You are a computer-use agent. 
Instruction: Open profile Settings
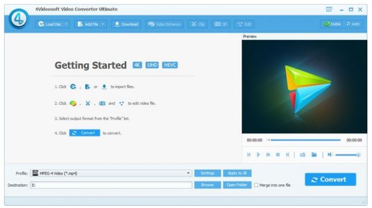point(207,173)
